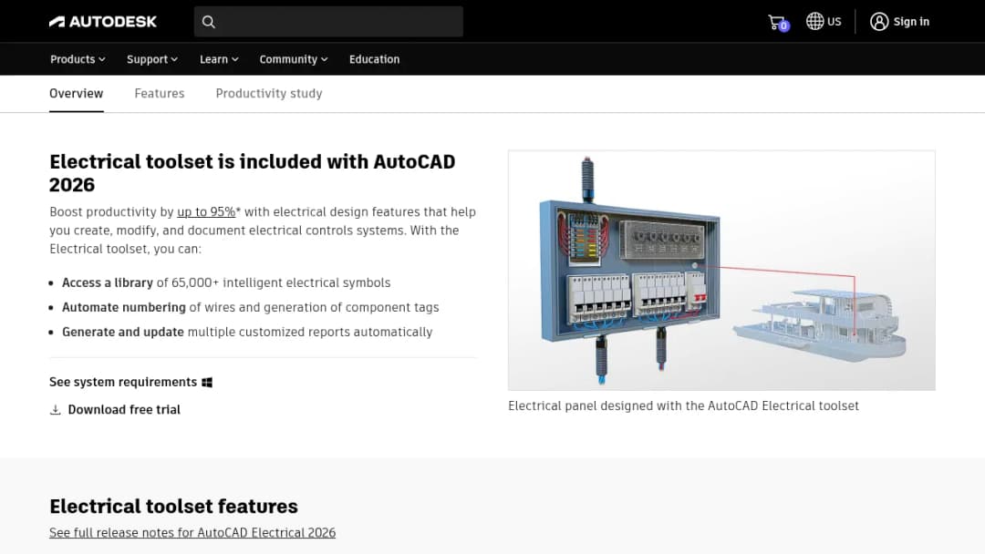Click the Sign in link

click(911, 21)
